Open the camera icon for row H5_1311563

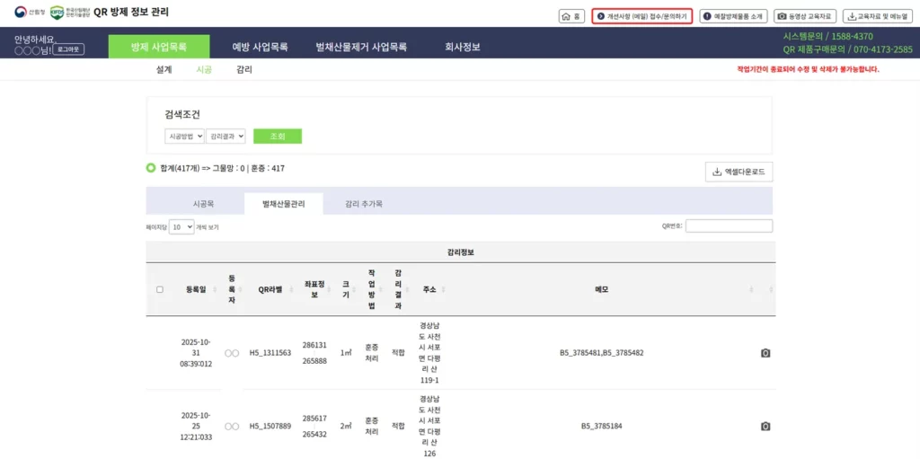click(765, 353)
